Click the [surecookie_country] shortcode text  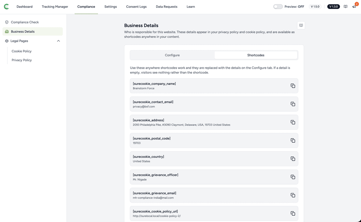[x=148, y=157]
